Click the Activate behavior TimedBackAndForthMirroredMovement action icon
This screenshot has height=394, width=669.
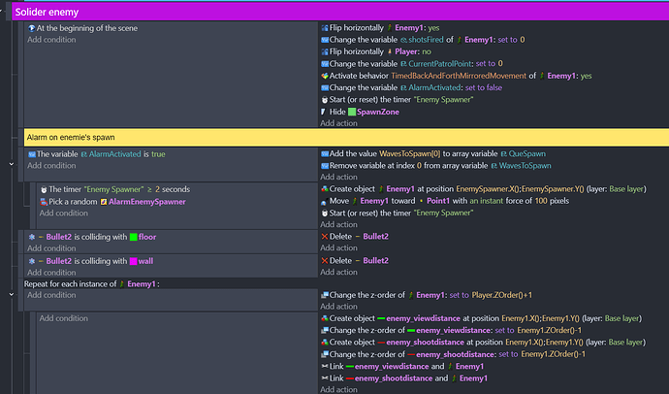[x=324, y=76]
